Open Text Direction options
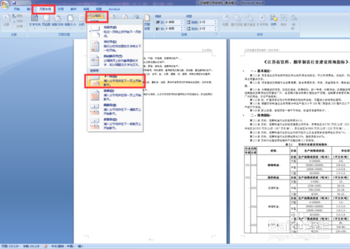The image size is (350, 249). 34,21
